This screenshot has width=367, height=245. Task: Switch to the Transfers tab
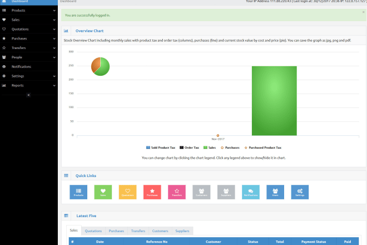point(138,231)
